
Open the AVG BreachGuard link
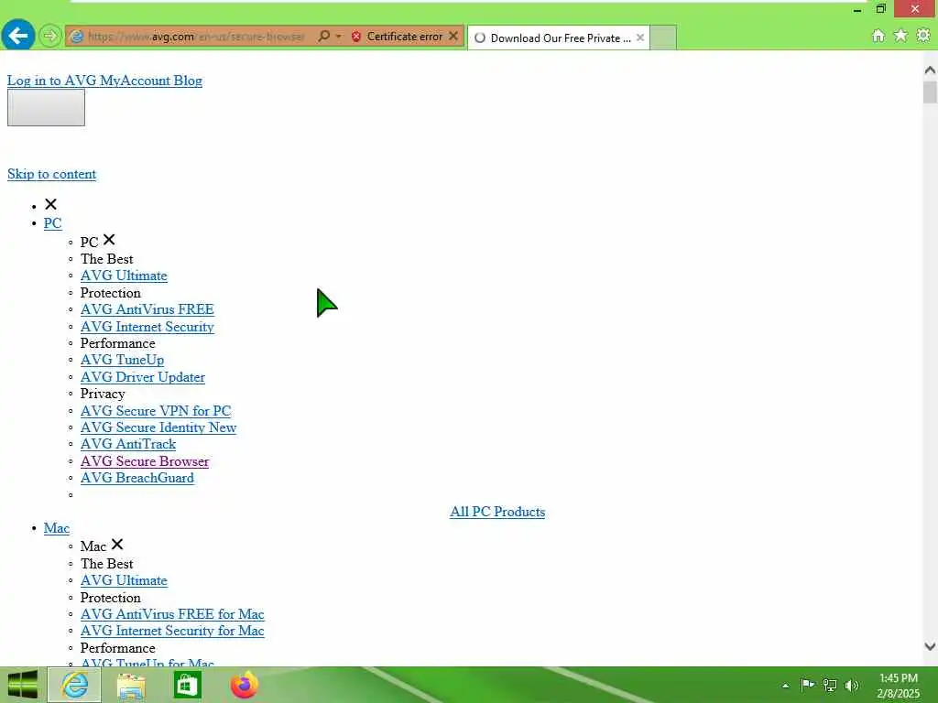[137, 478]
